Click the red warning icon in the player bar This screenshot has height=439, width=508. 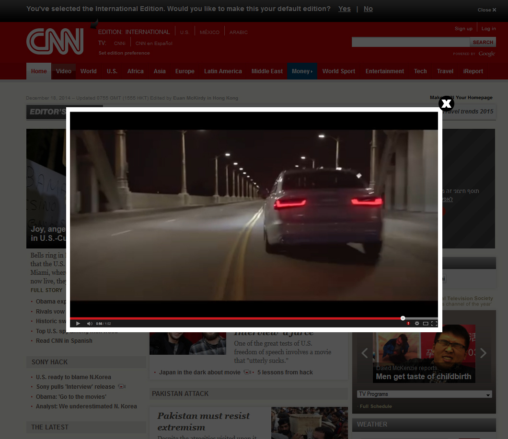(408, 324)
